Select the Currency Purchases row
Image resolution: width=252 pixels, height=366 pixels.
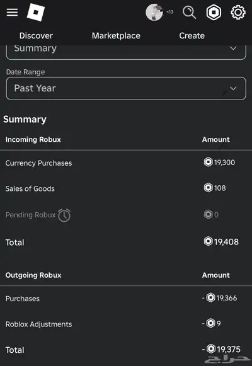[x=126, y=163]
